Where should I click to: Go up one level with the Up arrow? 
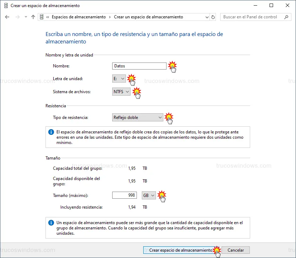click(x=33, y=17)
